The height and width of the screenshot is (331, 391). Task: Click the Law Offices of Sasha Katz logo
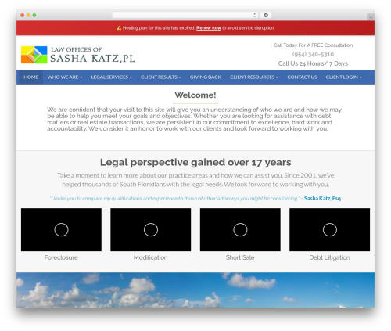click(77, 55)
